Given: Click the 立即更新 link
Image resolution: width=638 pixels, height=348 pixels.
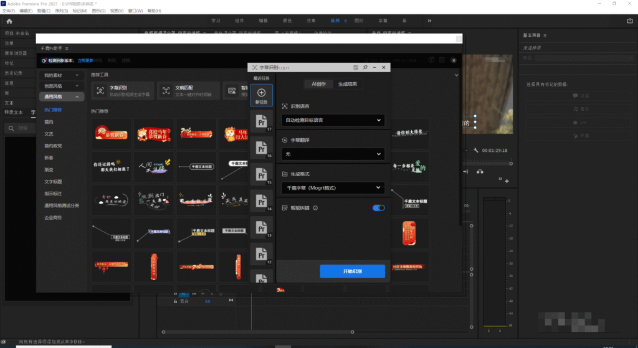Looking at the screenshot, I should [85, 61].
